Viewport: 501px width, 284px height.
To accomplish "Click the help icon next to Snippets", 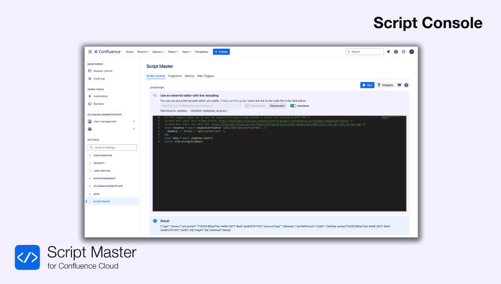I will (x=407, y=85).
